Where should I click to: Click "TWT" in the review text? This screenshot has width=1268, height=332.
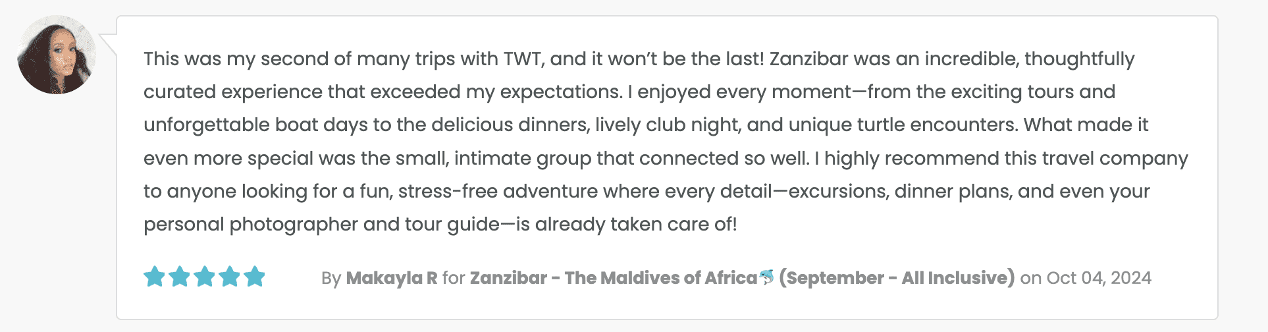coord(523,59)
